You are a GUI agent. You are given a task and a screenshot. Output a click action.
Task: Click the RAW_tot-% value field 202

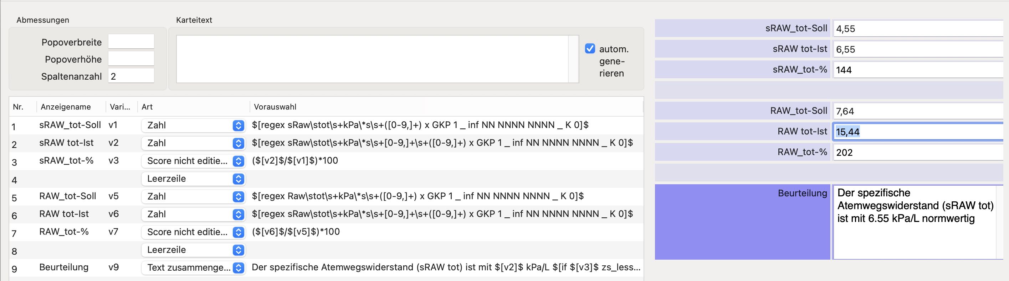tap(918, 153)
